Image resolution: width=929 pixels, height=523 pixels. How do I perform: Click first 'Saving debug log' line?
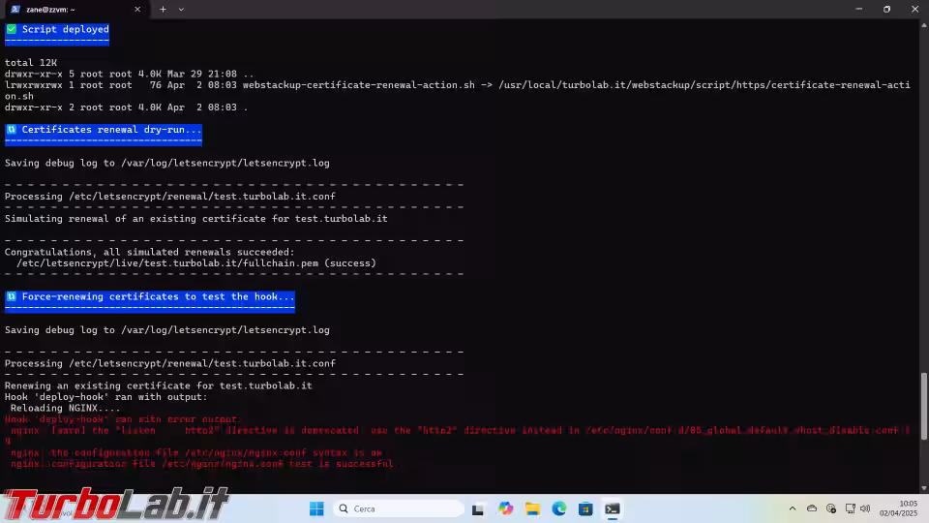pyautogui.click(x=167, y=163)
